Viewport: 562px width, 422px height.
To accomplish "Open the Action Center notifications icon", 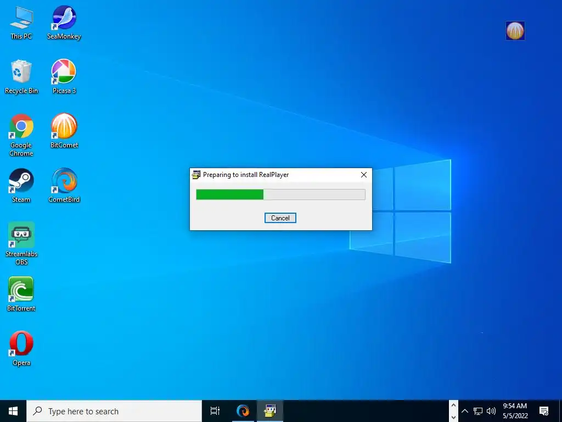I will pyautogui.click(x=544, y=411).
